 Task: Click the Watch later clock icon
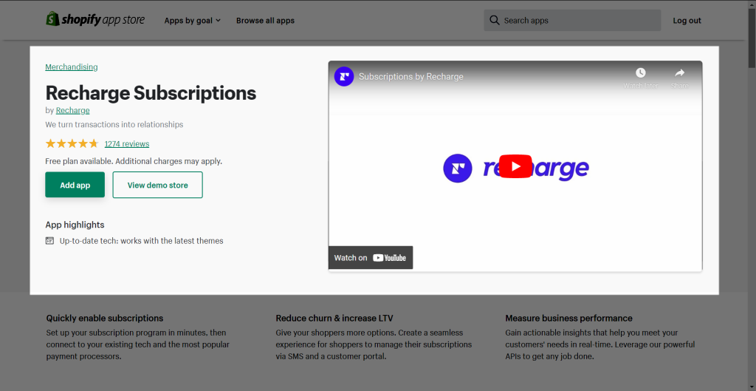point(640,73)
